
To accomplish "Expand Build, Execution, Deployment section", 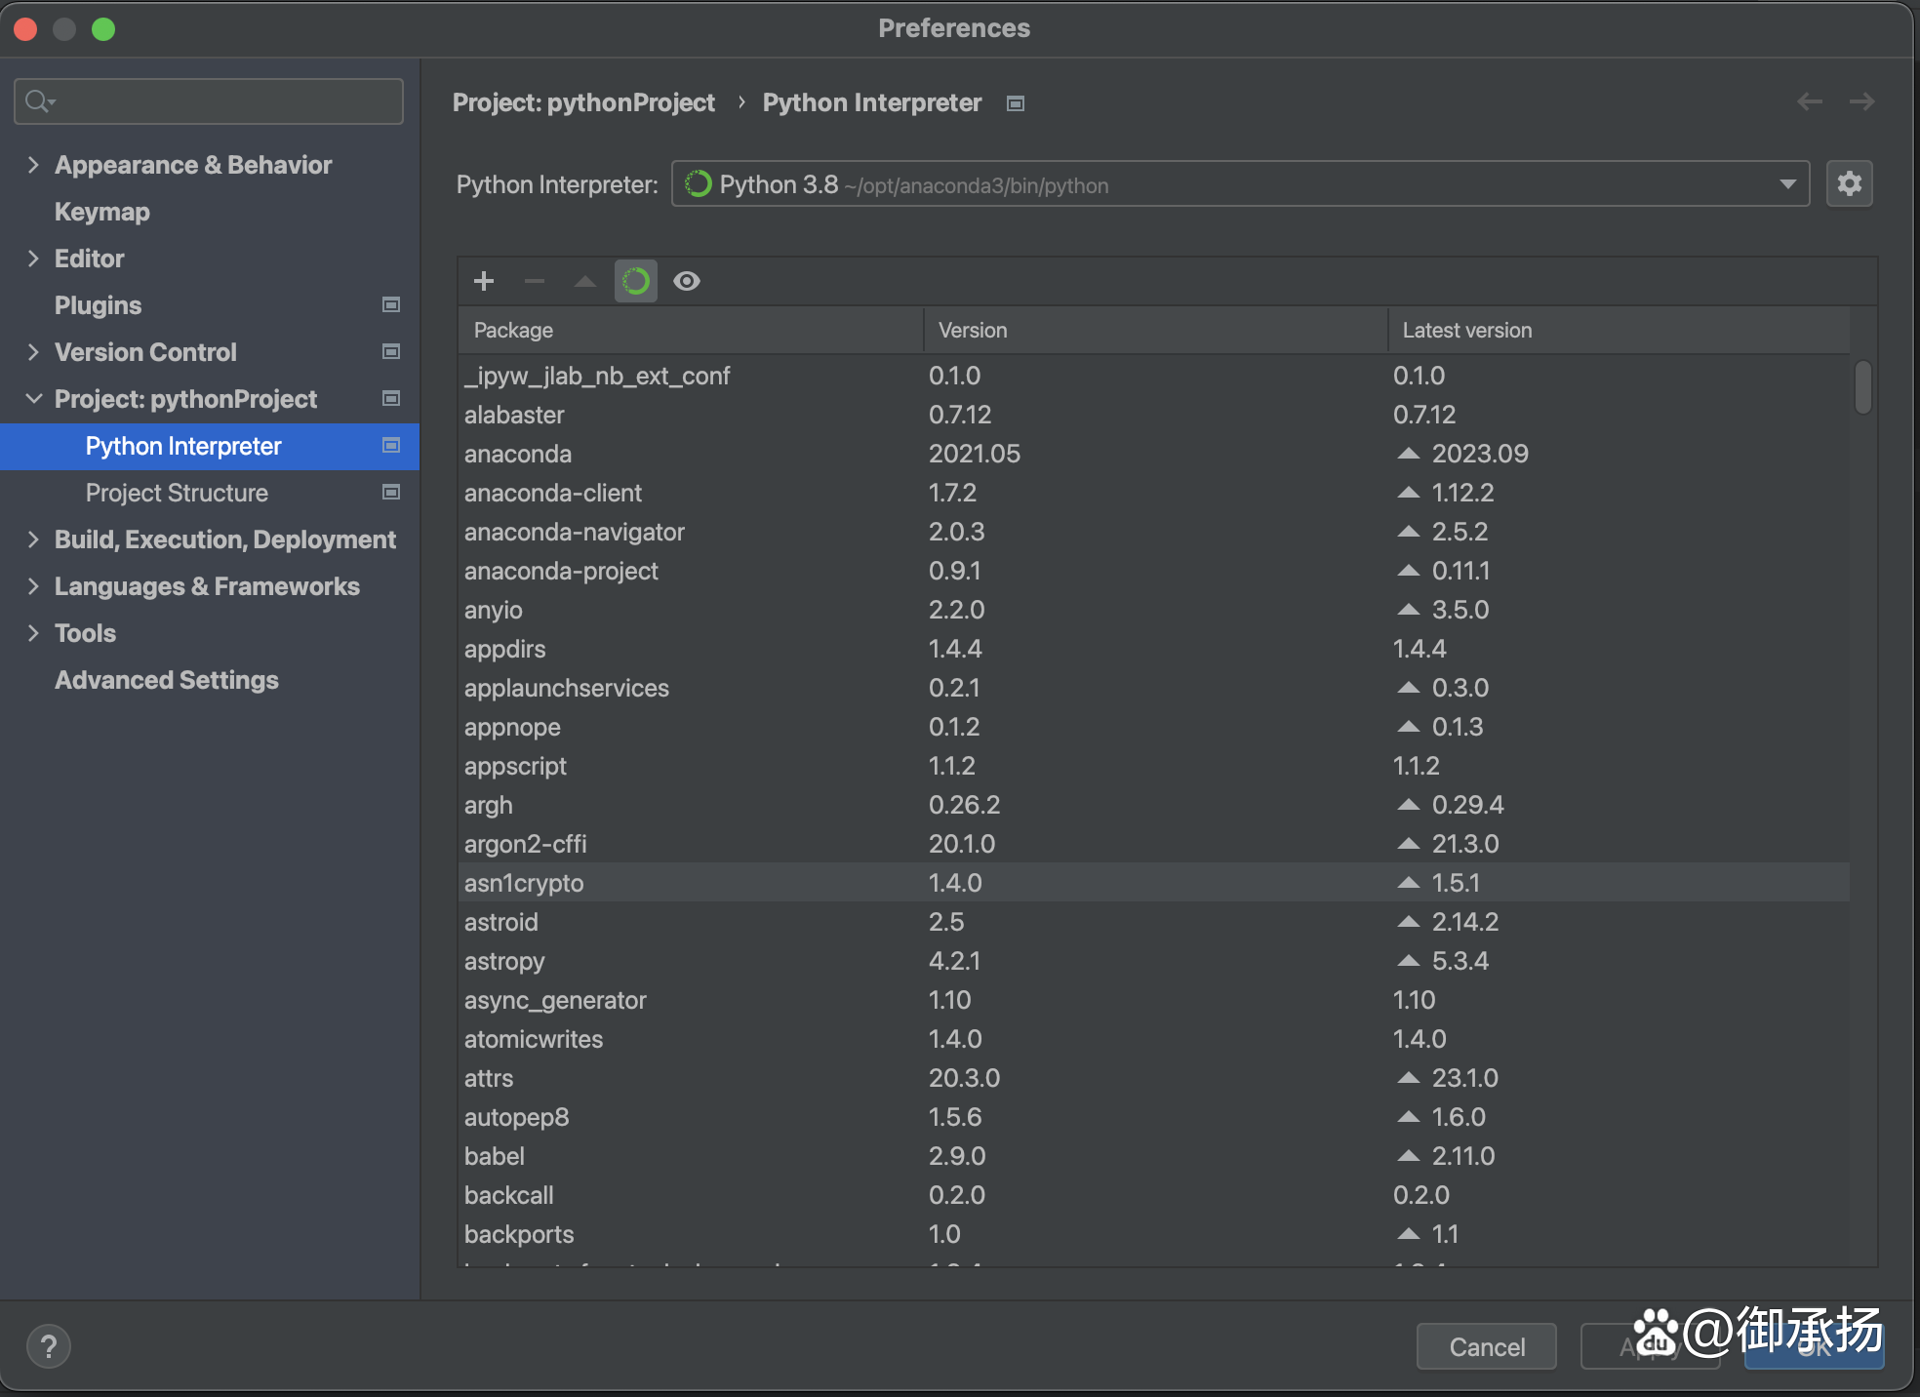I will click(x=33, y=539).
